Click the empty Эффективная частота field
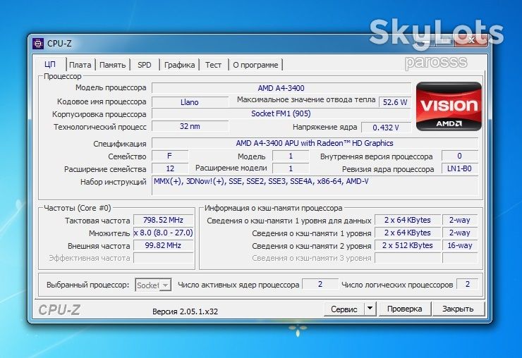 pos(163,258)
